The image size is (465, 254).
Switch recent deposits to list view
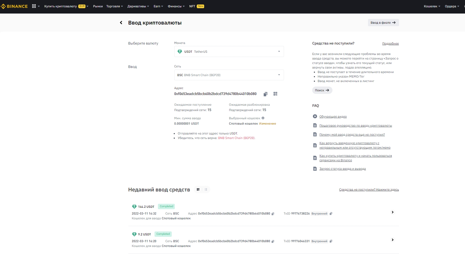(x=206, y=189)
